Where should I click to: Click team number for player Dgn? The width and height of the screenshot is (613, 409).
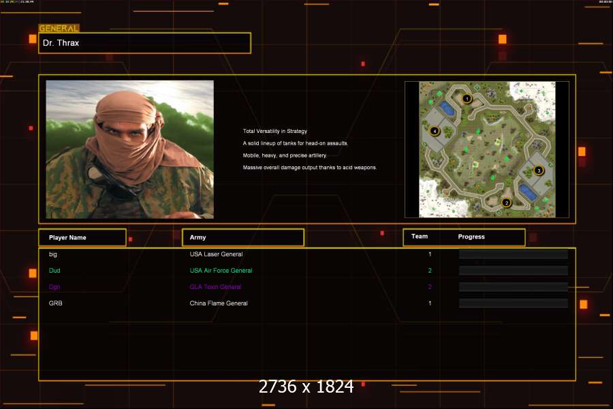point(430,287)
